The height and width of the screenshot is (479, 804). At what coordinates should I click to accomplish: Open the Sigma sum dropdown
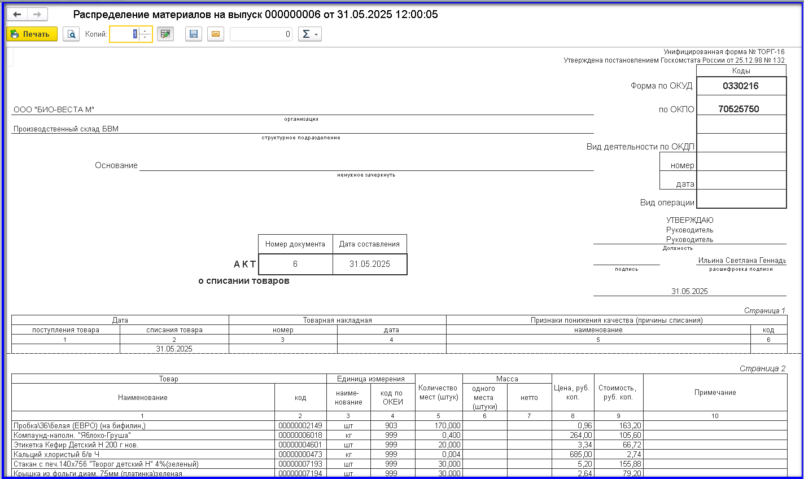[x=309, y=34]
